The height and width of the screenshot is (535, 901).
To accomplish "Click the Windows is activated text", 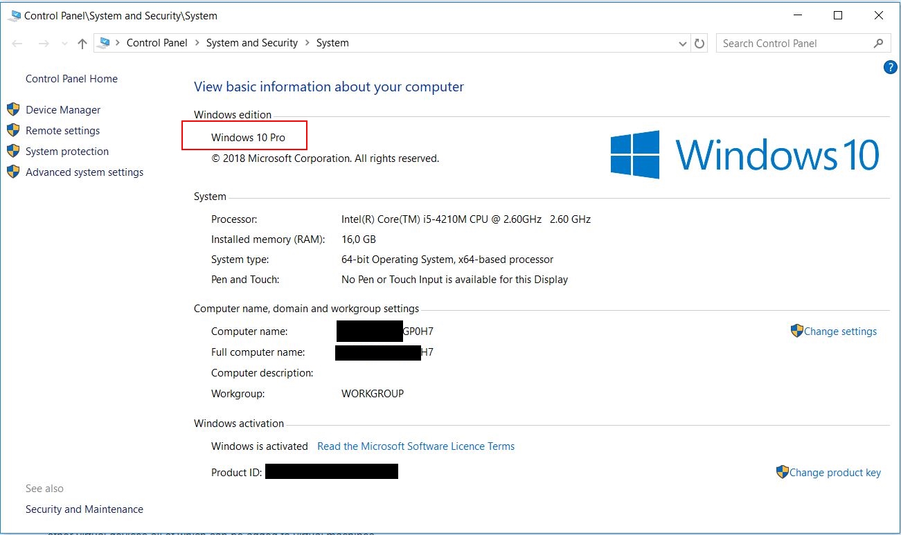I will (x=260, y=446).
